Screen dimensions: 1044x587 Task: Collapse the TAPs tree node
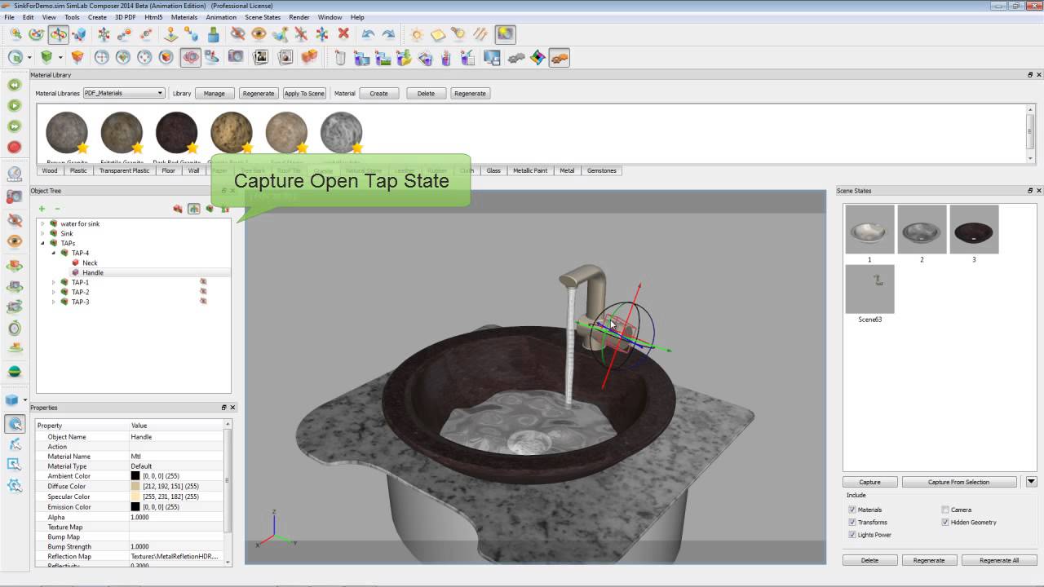click(42, 243)
